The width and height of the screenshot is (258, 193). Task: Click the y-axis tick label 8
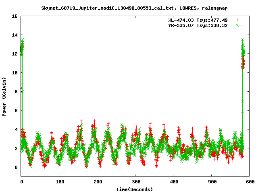(16, 92)
